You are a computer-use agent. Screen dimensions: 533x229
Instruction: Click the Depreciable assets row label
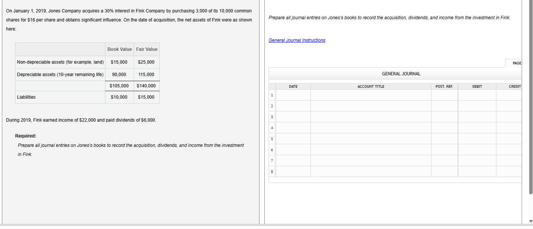point(60,75)
